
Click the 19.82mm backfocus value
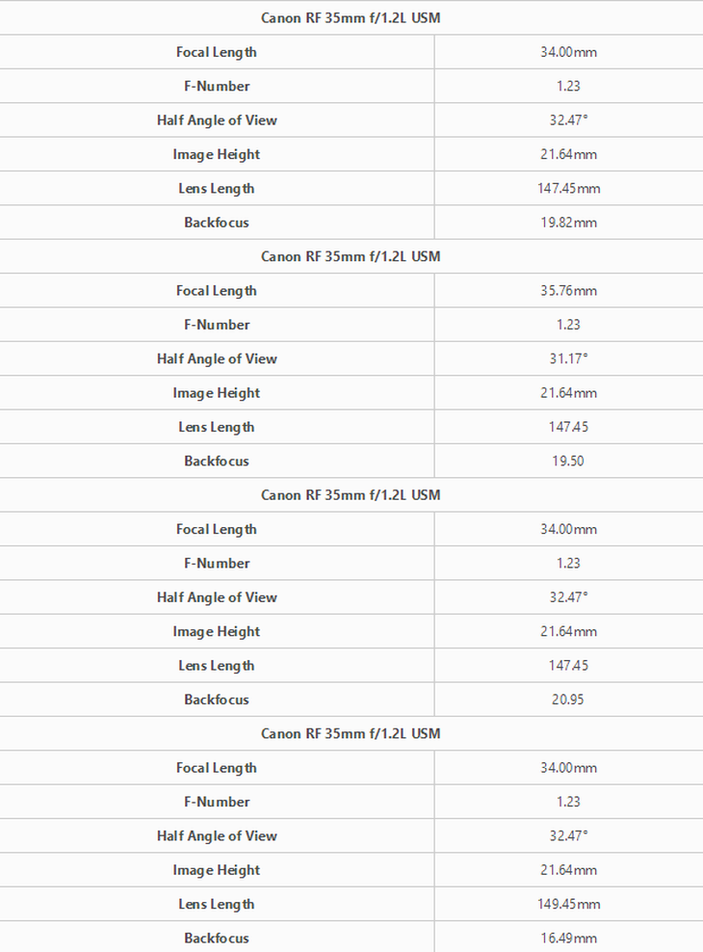(568, 223)
